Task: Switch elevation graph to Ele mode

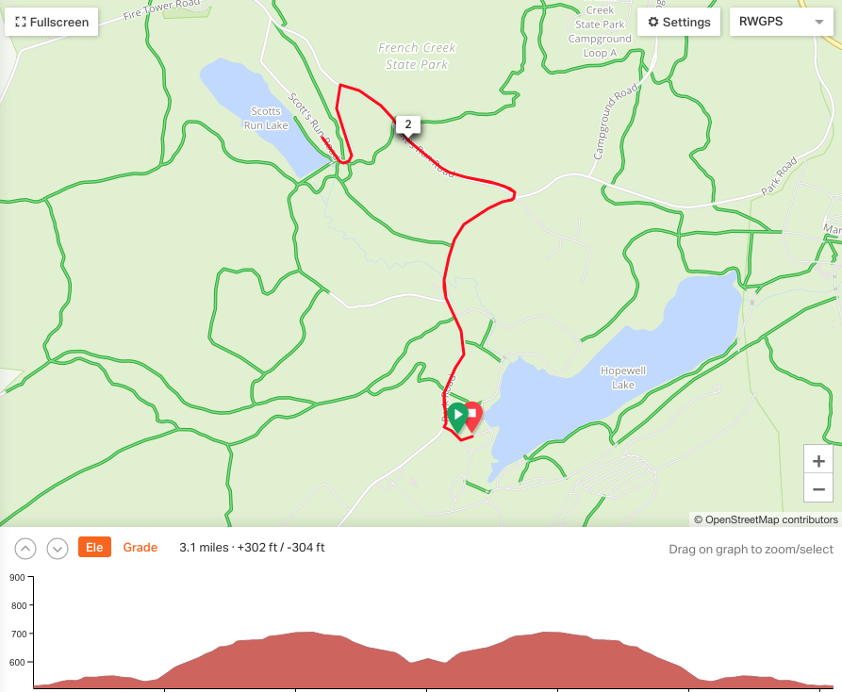Action: (94, 547)
